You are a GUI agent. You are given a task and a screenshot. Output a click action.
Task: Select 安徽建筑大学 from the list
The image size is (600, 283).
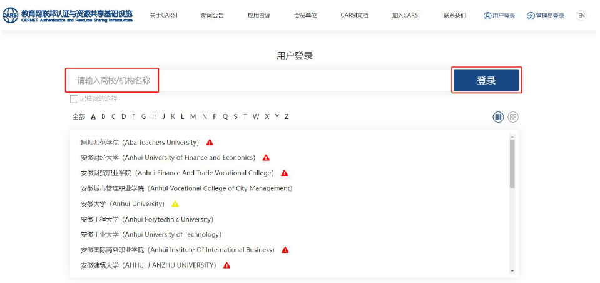coord(149,265)
